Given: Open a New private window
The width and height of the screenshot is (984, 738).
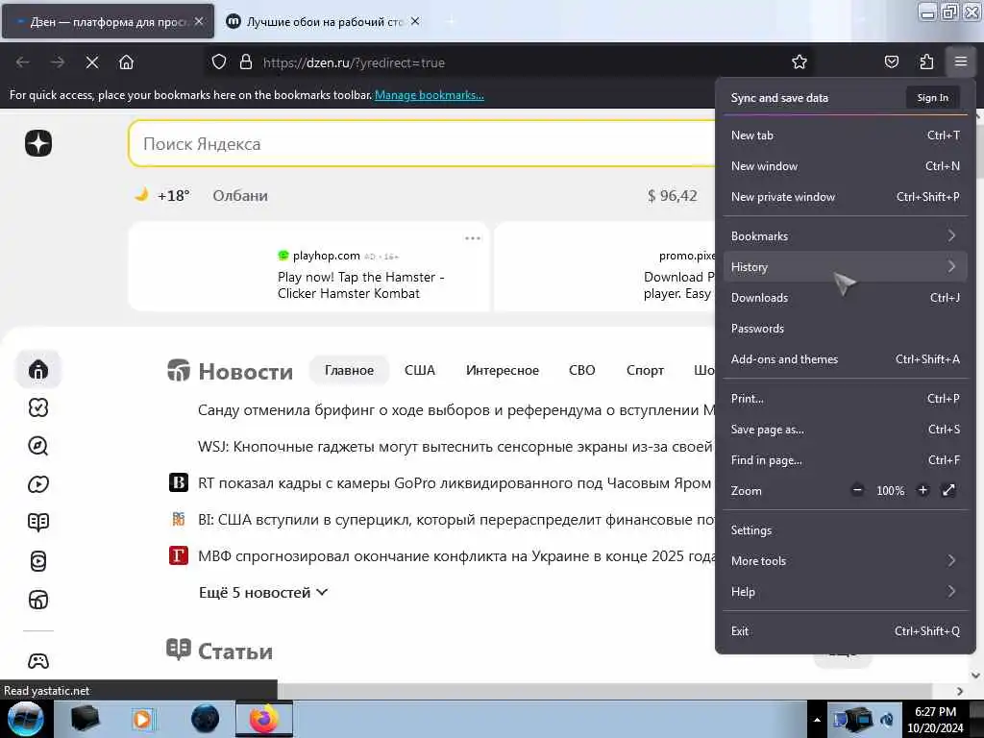Looking at the screenshot, I should [845, 196].
